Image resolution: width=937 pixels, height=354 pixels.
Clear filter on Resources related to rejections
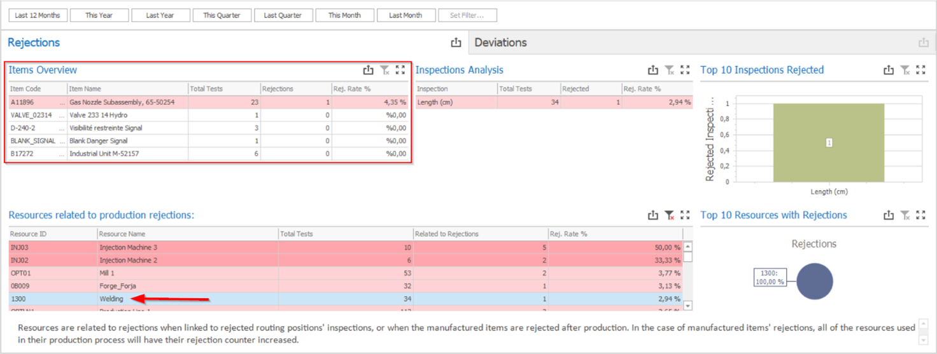[669, 215]
